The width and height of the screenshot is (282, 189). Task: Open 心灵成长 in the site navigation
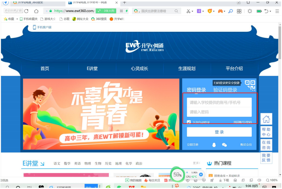pos(139,68)
